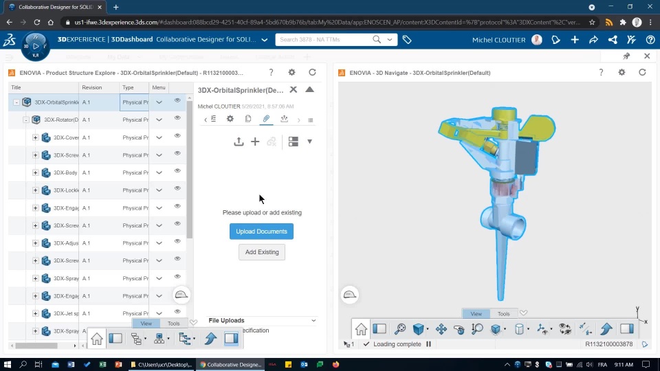
Task: Collapse the 3DX-OrbitalSprinkler root node
Action: click(16, 102)
